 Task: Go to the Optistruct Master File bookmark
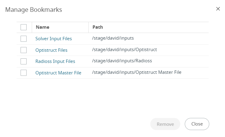pos(58,73)
